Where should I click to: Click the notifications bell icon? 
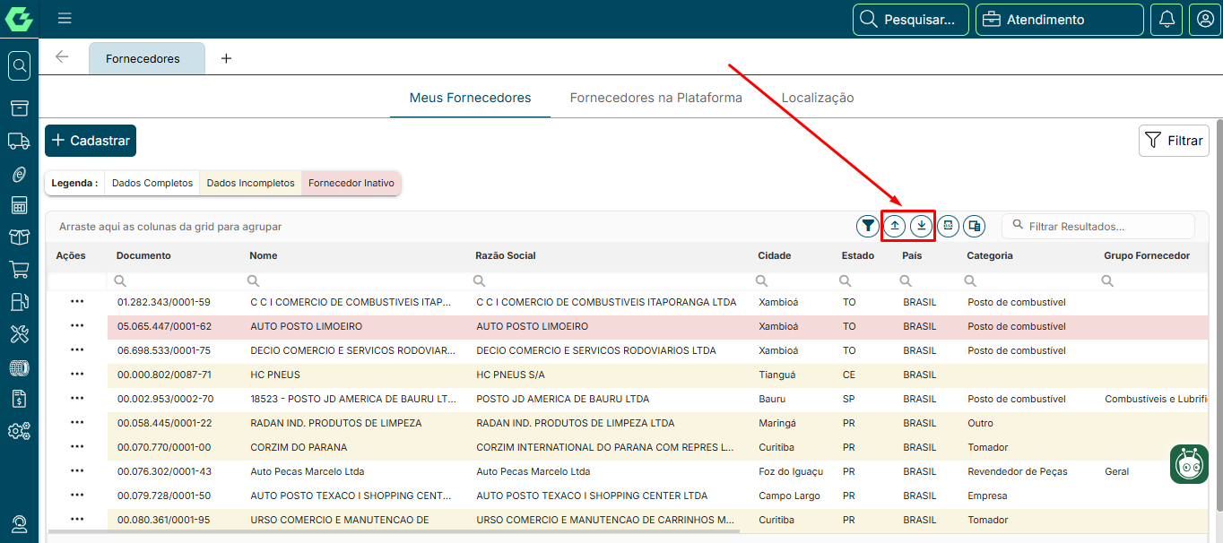(x=1167, y=19)
